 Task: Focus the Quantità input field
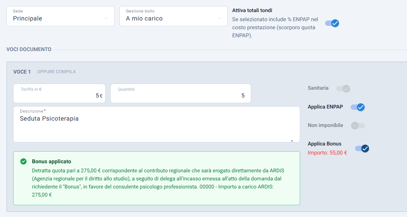pyautogui.click(x=181, y=93)
